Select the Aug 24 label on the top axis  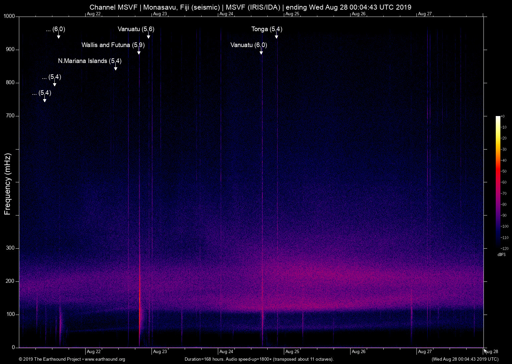226,14
